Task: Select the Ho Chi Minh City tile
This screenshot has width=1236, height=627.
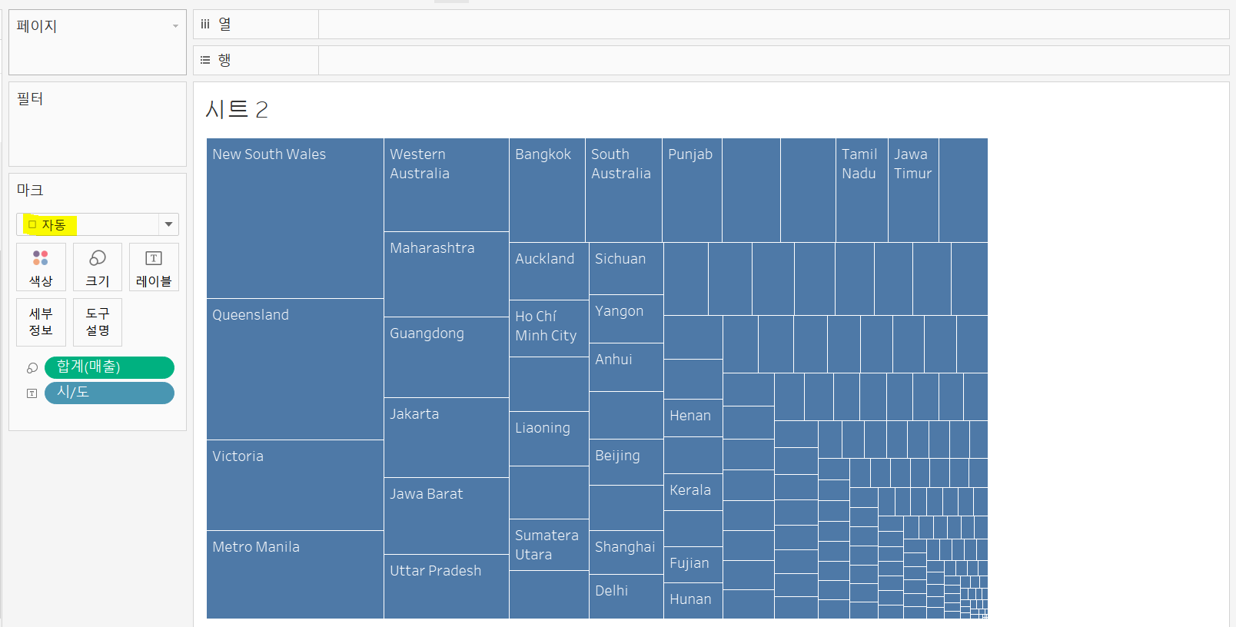Action: 549,329
